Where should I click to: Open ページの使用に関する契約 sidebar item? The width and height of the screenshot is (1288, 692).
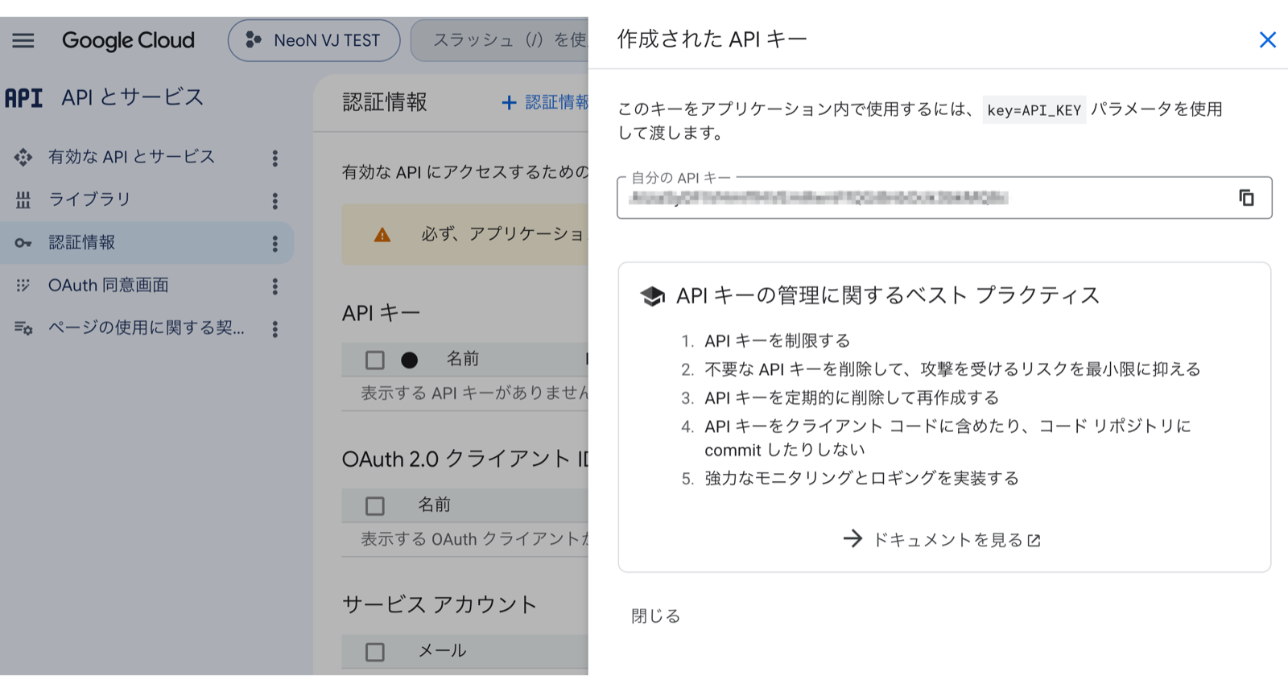coord(147,327)
